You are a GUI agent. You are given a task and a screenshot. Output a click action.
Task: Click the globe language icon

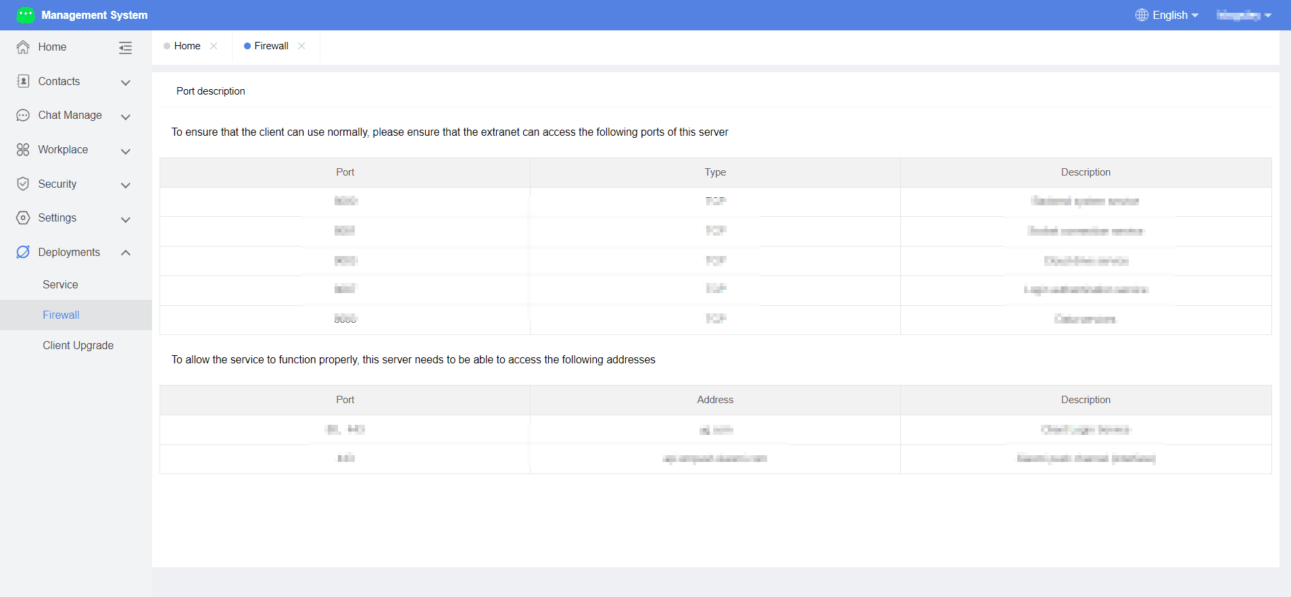pos(1142,15)
